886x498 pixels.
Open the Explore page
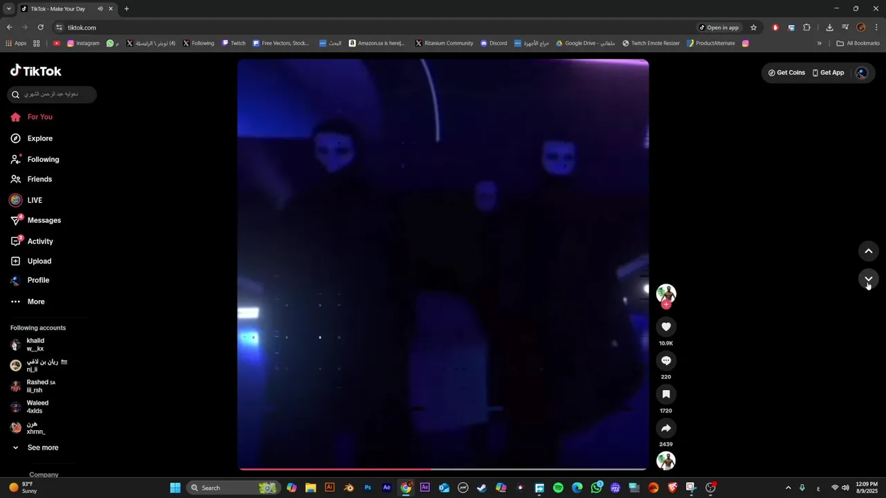[32, 138]
